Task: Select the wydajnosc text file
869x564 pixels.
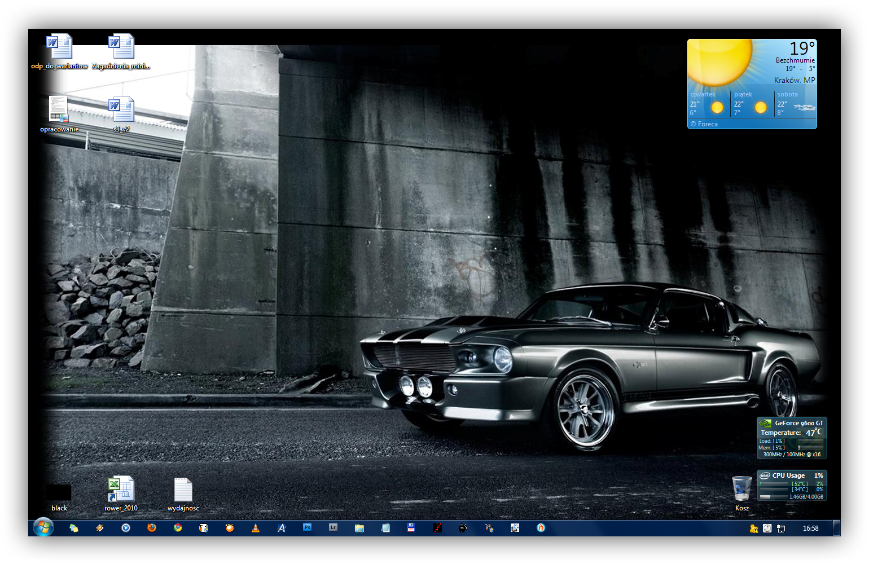Action: [x=183, y=490]
